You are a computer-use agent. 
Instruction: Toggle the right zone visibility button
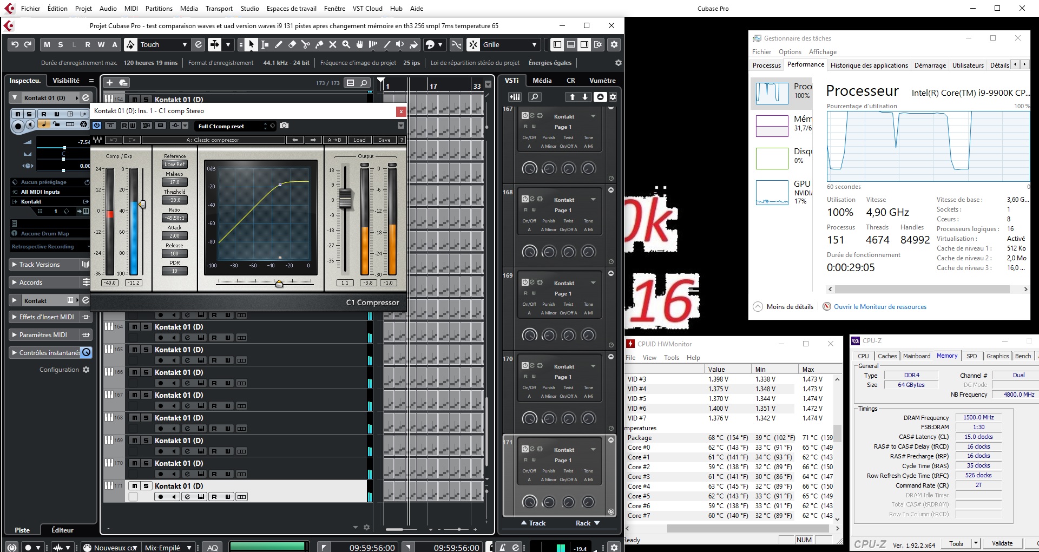[x=584, y=44]
